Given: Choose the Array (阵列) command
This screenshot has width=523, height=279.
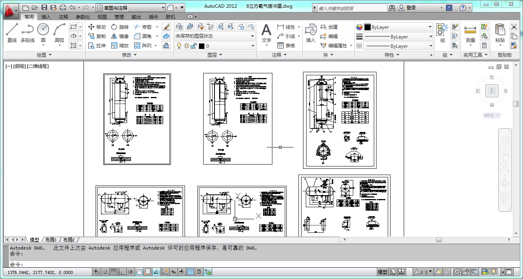Looking at the screenshot, I should pyautogui.click(x=143, y=45).
